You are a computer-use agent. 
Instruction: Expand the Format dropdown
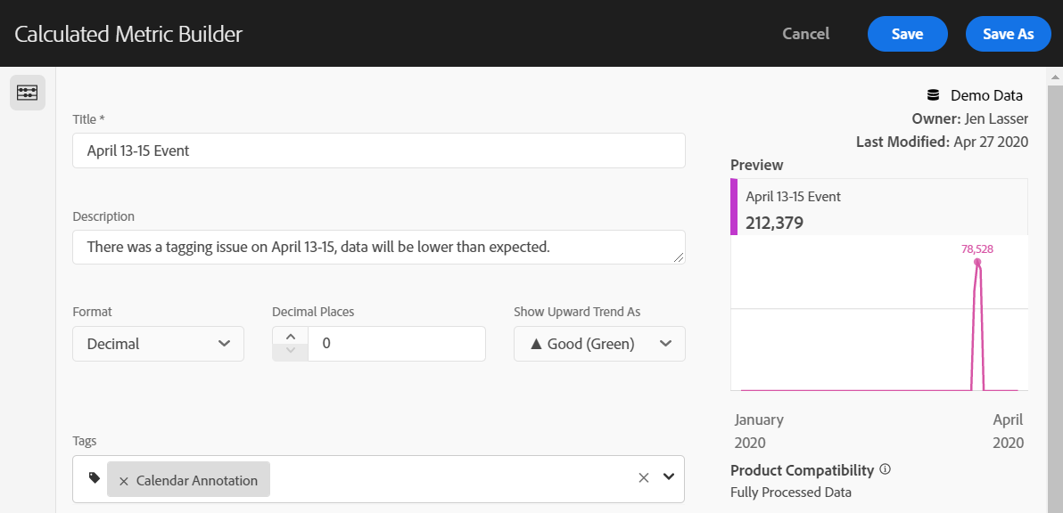158,344
